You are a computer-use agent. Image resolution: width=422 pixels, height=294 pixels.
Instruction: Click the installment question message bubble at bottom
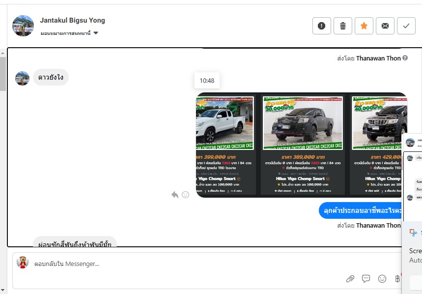pyautogui.click(x=75, y=241)
